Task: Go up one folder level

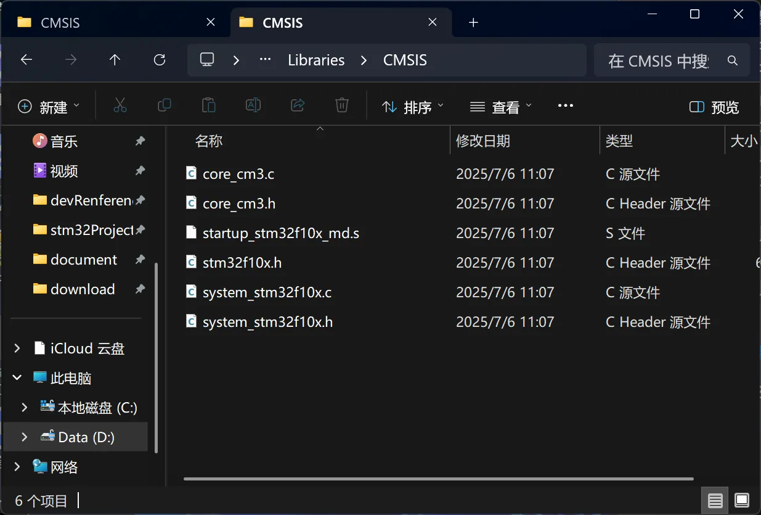Action: point(115,60)
